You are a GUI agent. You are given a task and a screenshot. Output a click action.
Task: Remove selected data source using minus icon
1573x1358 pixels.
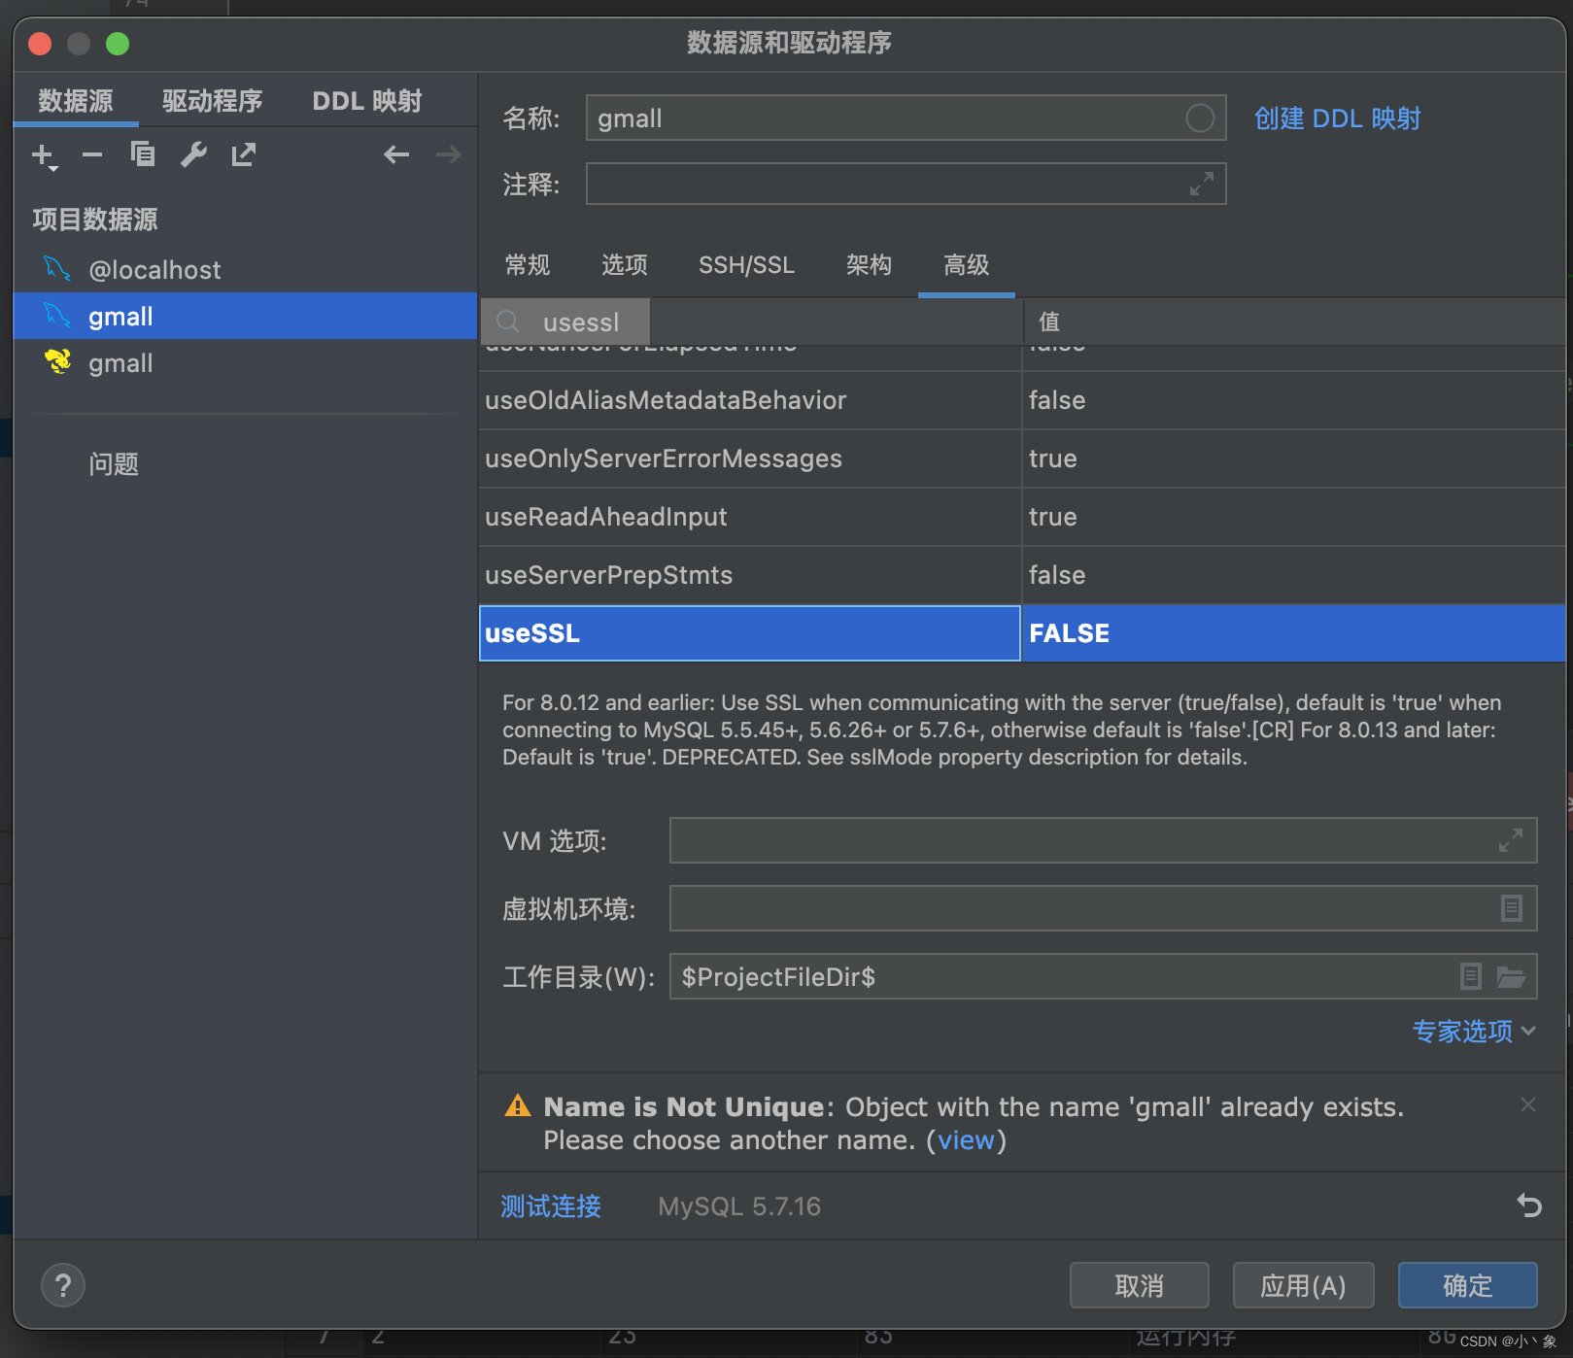click(92, 154)
